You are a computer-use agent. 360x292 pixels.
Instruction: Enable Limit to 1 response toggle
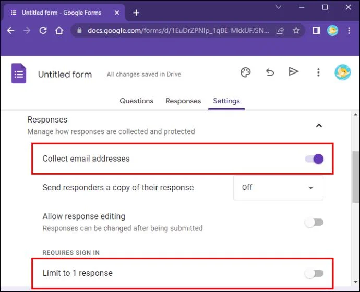click(314, 273)
